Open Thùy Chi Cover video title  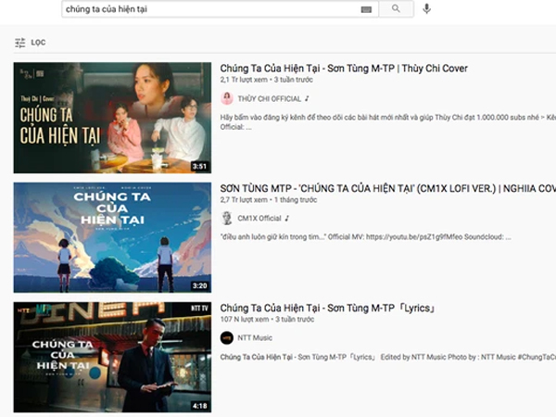pyautogui.click(x=344, y=69)
